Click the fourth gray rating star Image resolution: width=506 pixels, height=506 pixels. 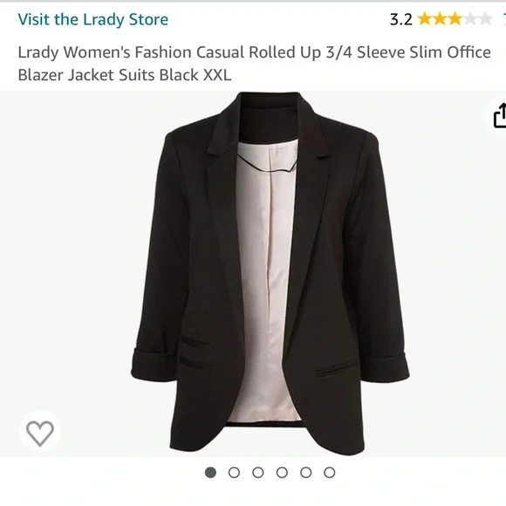tap(470, 19)
